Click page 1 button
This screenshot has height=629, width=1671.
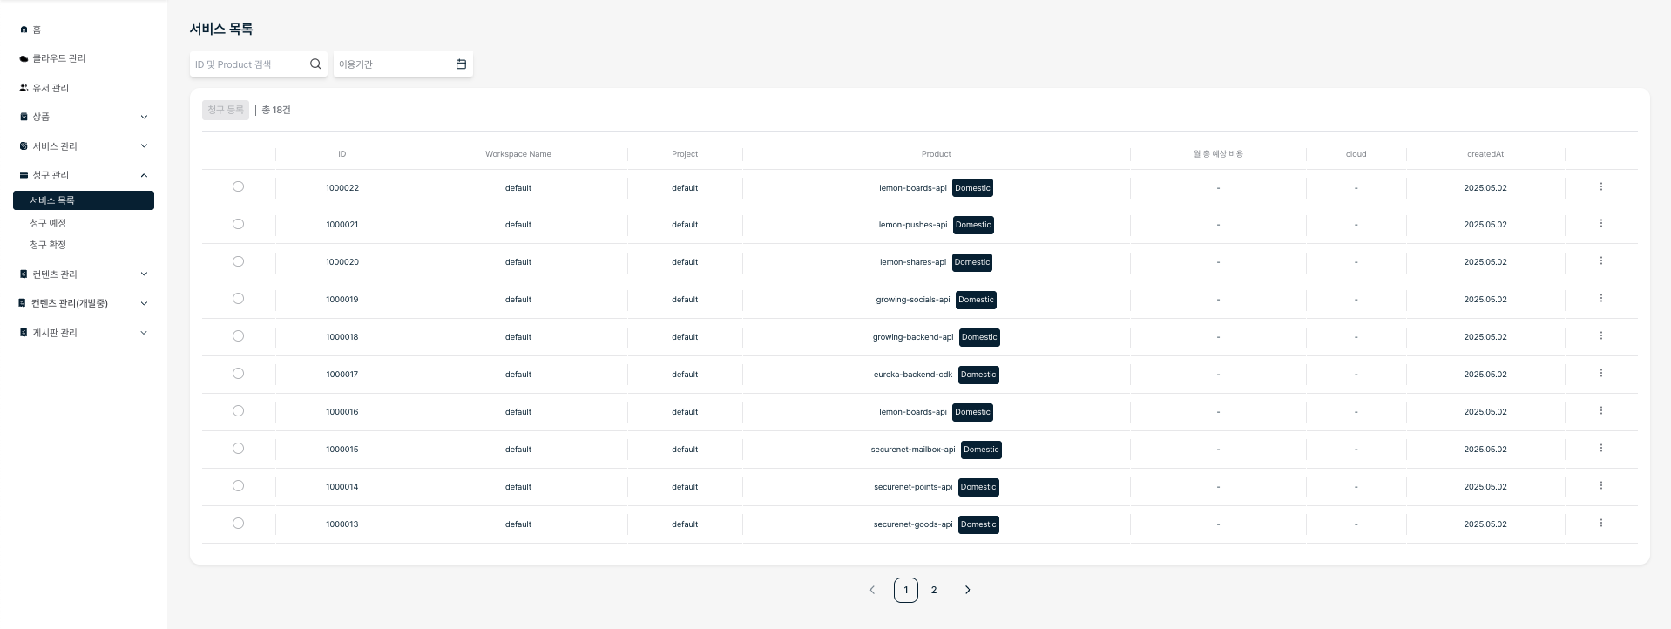pos(906,590)
